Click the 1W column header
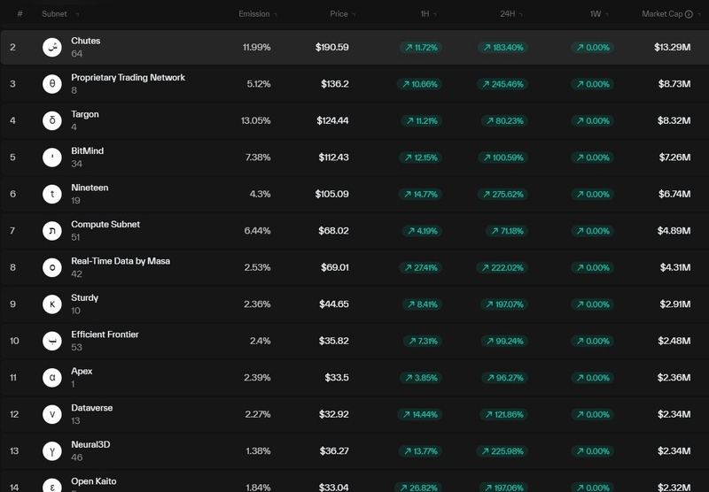709x492 pixels. [x=596, y=14]
